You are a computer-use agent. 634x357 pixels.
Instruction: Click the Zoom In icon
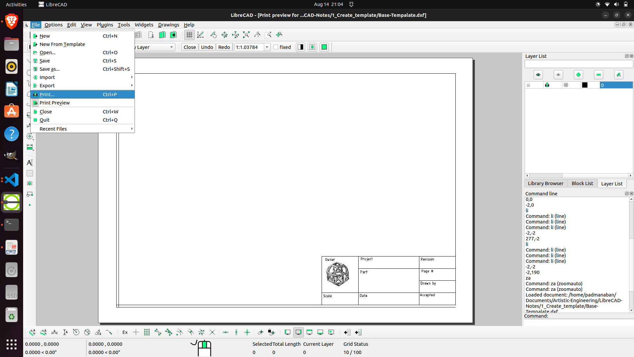coord(225,35)
